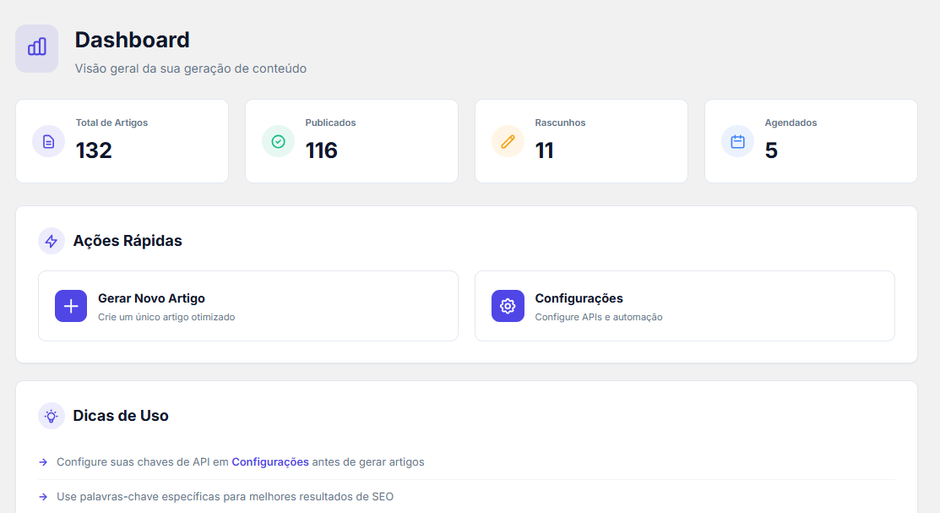Click the lightbulb icon beside Dicas de Uso
This screenshot has height=513, width=940.
coord(52,416)
